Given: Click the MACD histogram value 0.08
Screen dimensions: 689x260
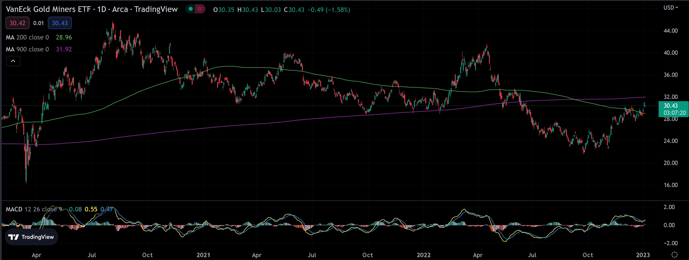Looking at the screenshot, I should click(75, 209).
